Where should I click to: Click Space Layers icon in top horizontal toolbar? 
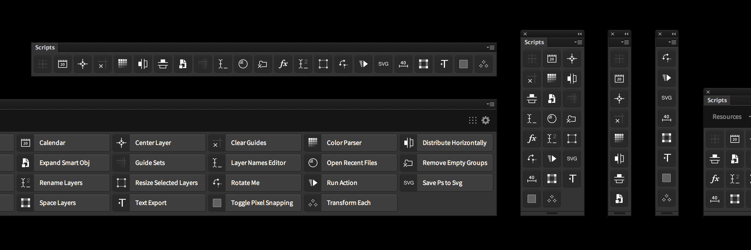point(424,64)
